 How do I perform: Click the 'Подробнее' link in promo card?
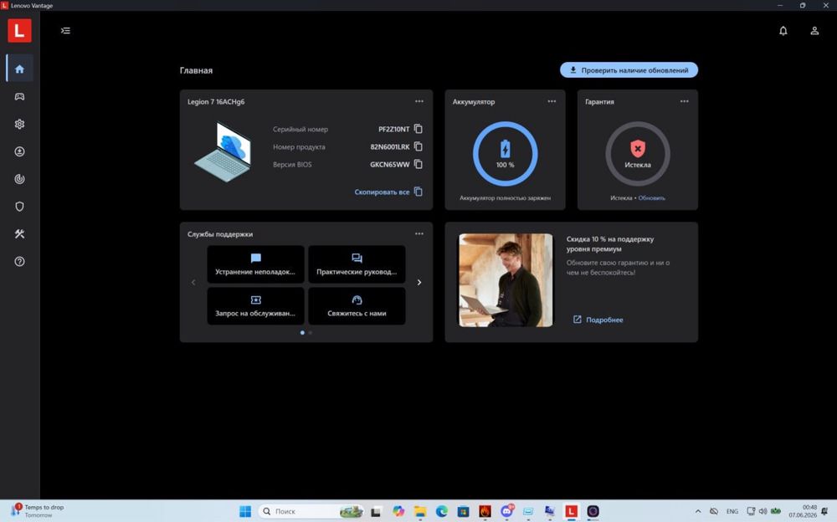pos(598,320)
